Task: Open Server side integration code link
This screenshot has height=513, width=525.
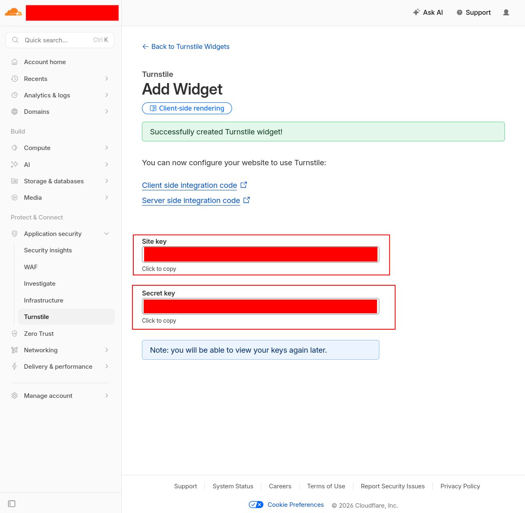Action: pos(191,201)
